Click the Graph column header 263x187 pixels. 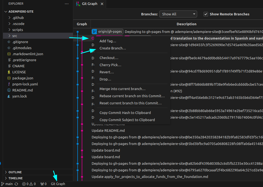pos(82,24)
